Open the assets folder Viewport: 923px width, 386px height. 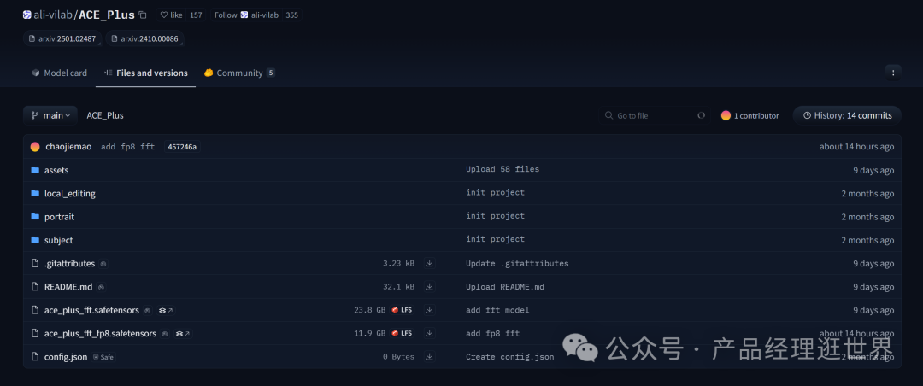[56, 170]
